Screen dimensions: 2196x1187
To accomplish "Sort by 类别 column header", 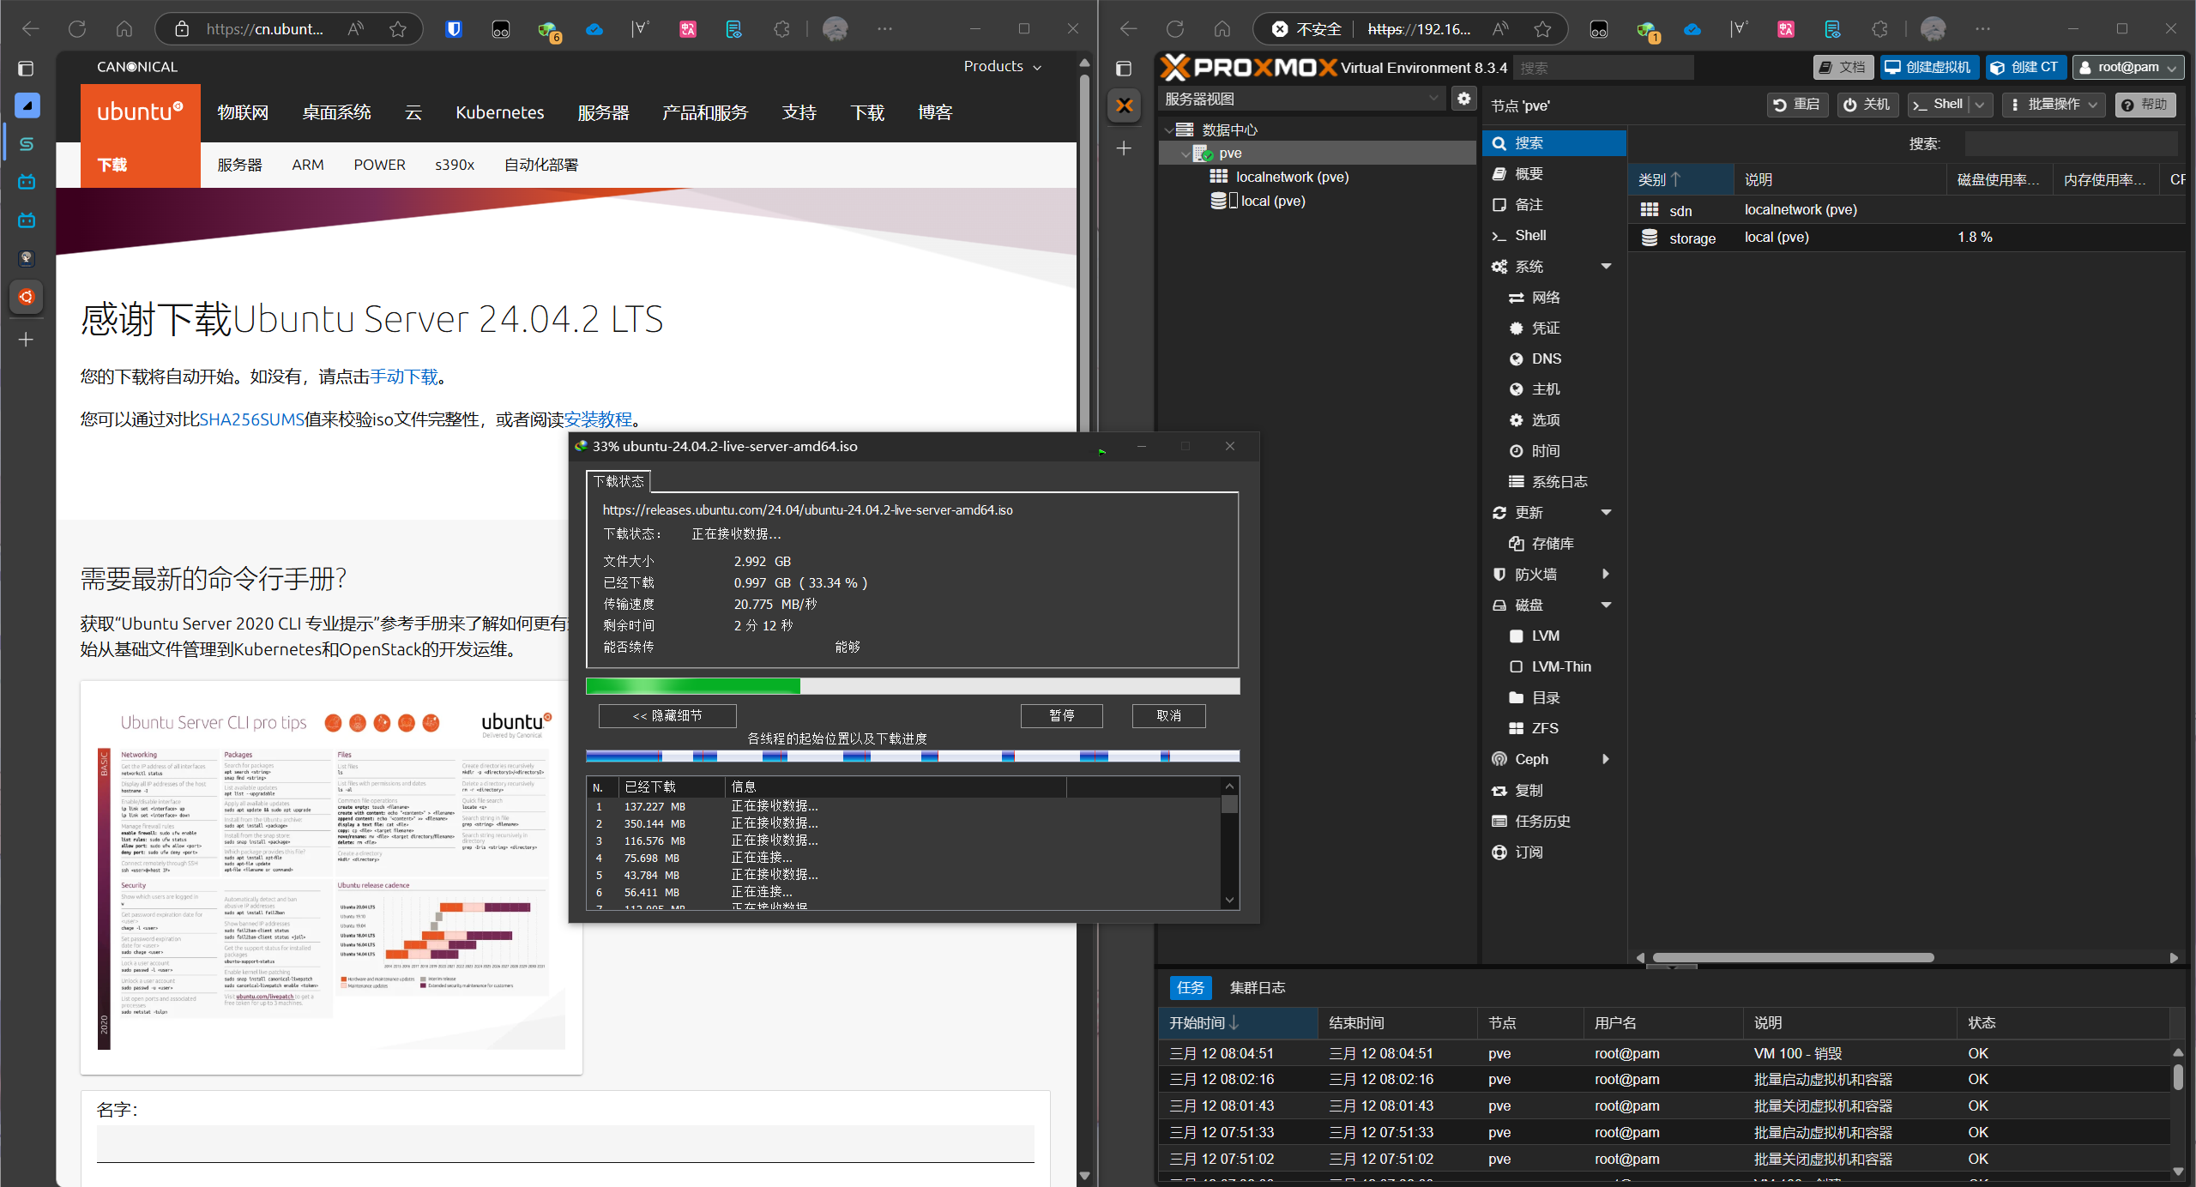I will pyautogui.click(x=1680, y=180).
